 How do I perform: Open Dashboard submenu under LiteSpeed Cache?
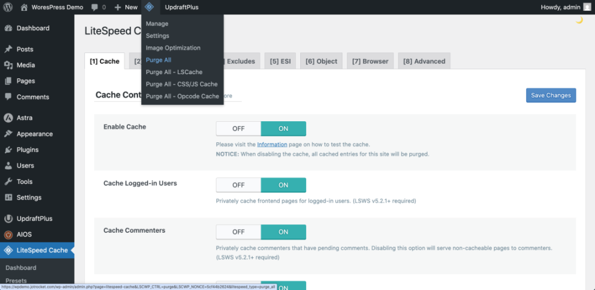coord(21,268)
